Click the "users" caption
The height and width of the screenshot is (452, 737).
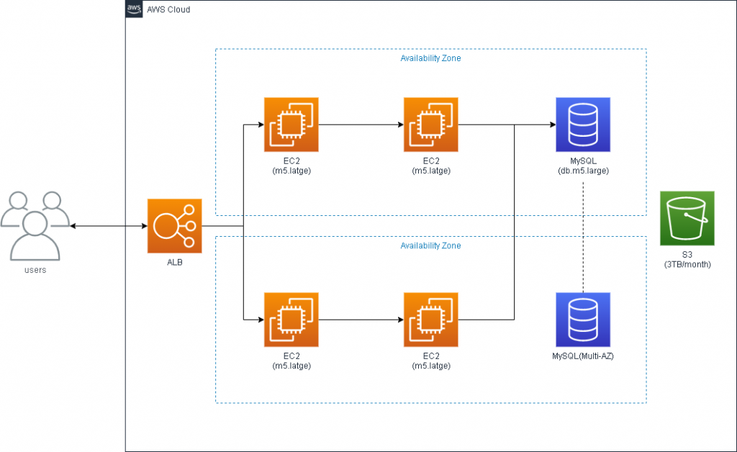[x=35, y=270]
